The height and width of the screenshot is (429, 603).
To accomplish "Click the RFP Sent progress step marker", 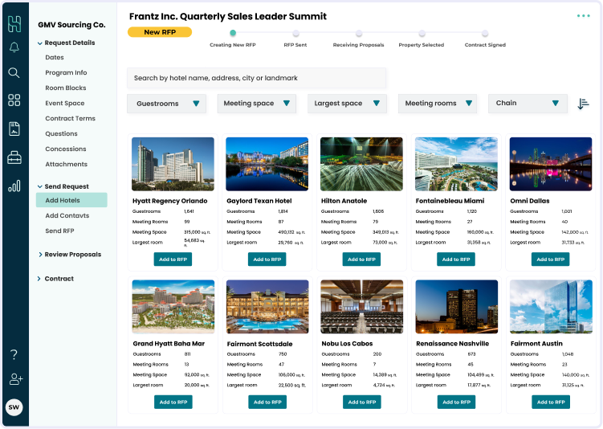I will click(295, 34).
